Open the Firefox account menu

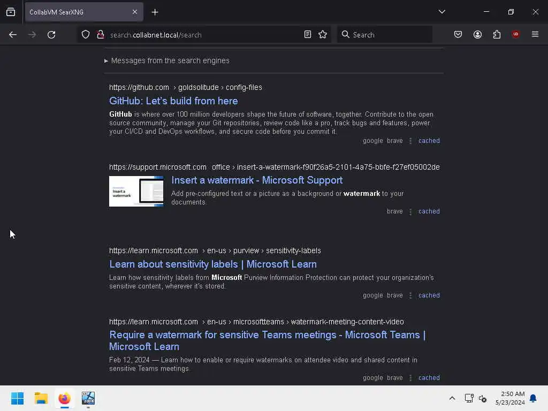[x=477, y=34]
